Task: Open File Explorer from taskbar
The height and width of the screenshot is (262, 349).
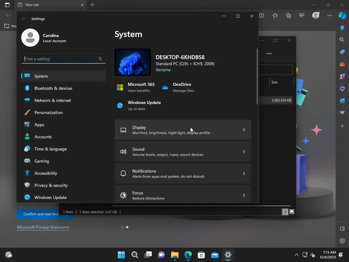Action: pyautogui.click(x=175, y=255)
